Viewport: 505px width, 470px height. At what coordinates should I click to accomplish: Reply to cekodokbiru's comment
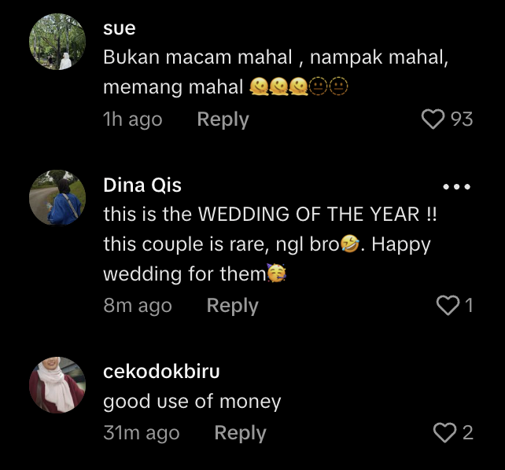point(240,433)
